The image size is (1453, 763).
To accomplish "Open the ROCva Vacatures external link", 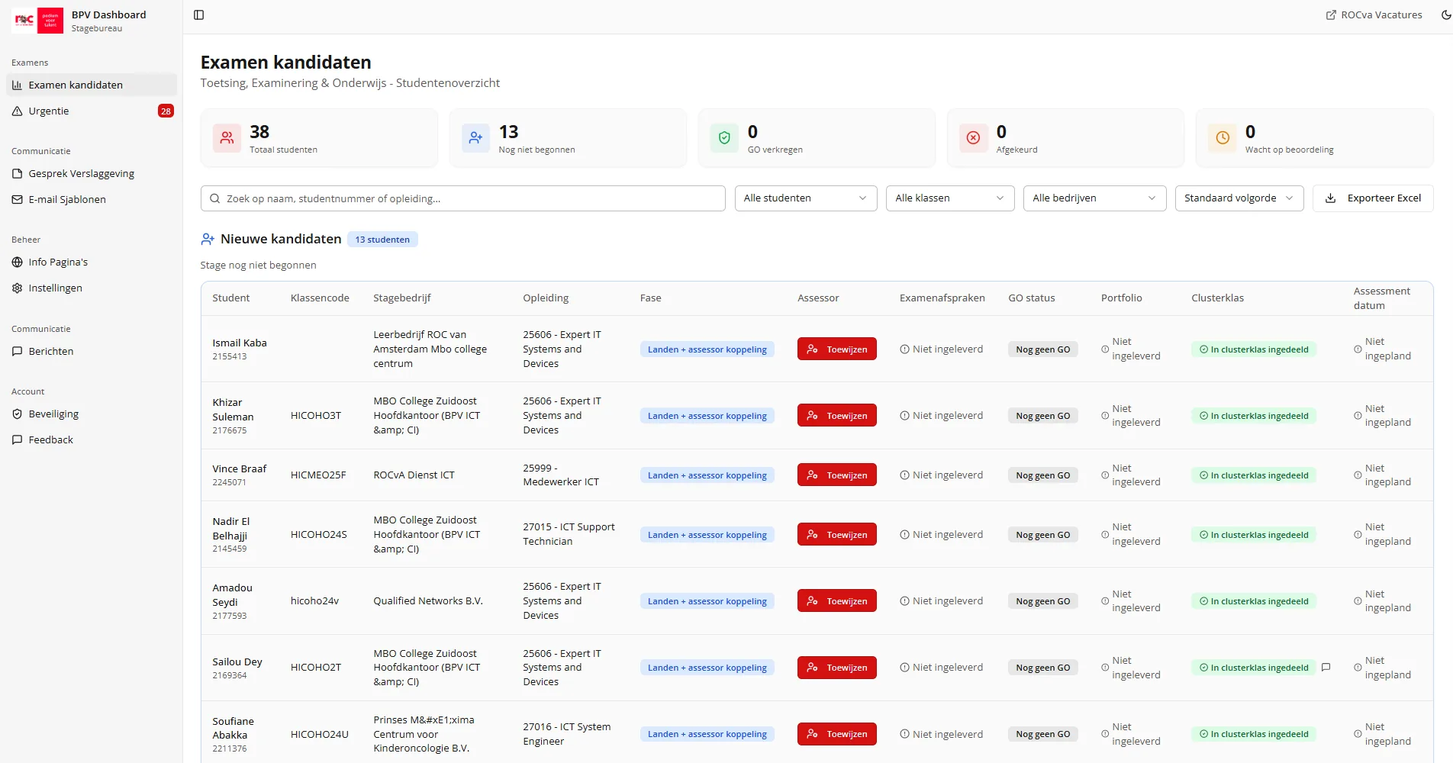I will [1374, 15].
